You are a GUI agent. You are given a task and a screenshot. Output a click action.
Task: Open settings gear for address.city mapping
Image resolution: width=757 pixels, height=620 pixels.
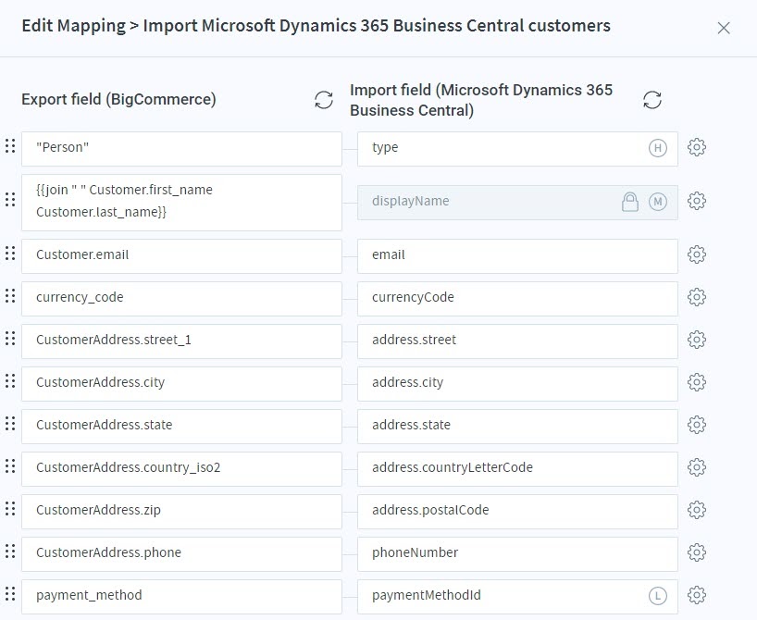(697, 382)
